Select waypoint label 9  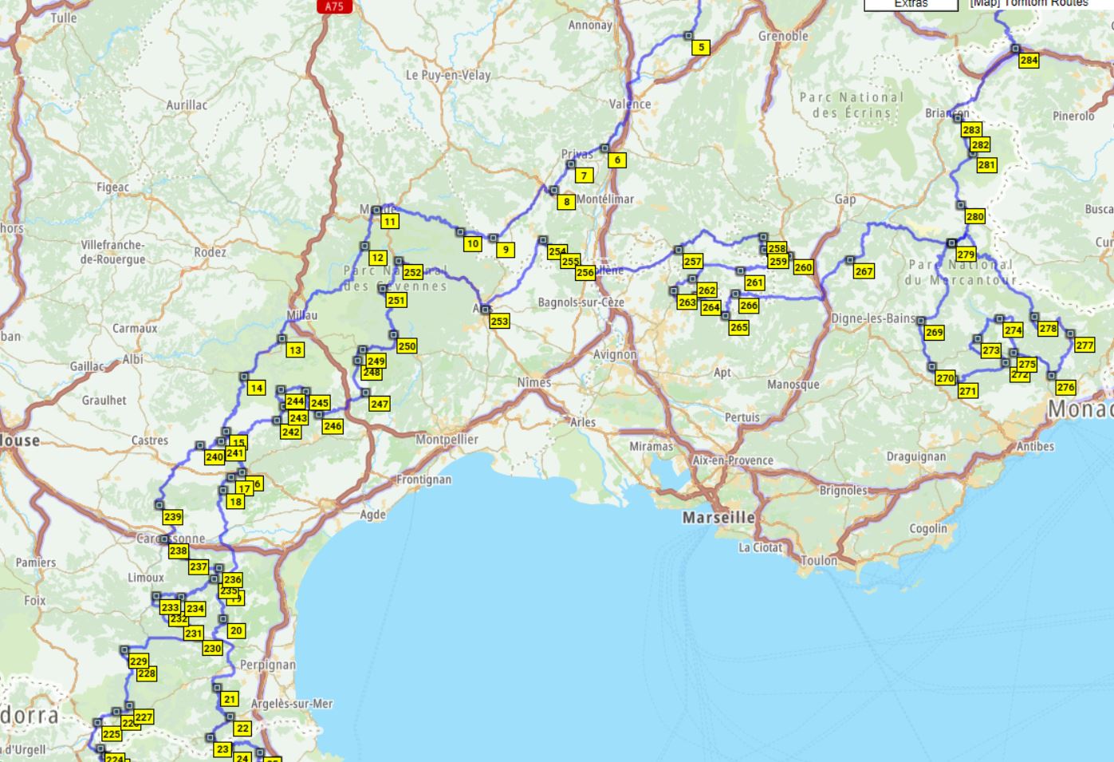pyautogui.click(x=505, y=250)
